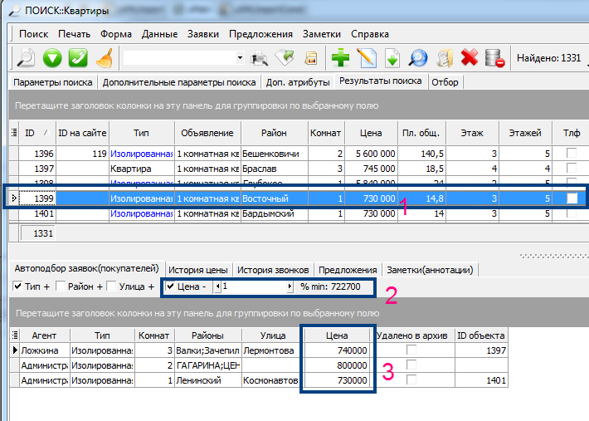Image resolution: width=589 pixels, height=421 pixels.
Task: Click the magnifier search icon in toolbar
Action: click(x=26, y=57)
